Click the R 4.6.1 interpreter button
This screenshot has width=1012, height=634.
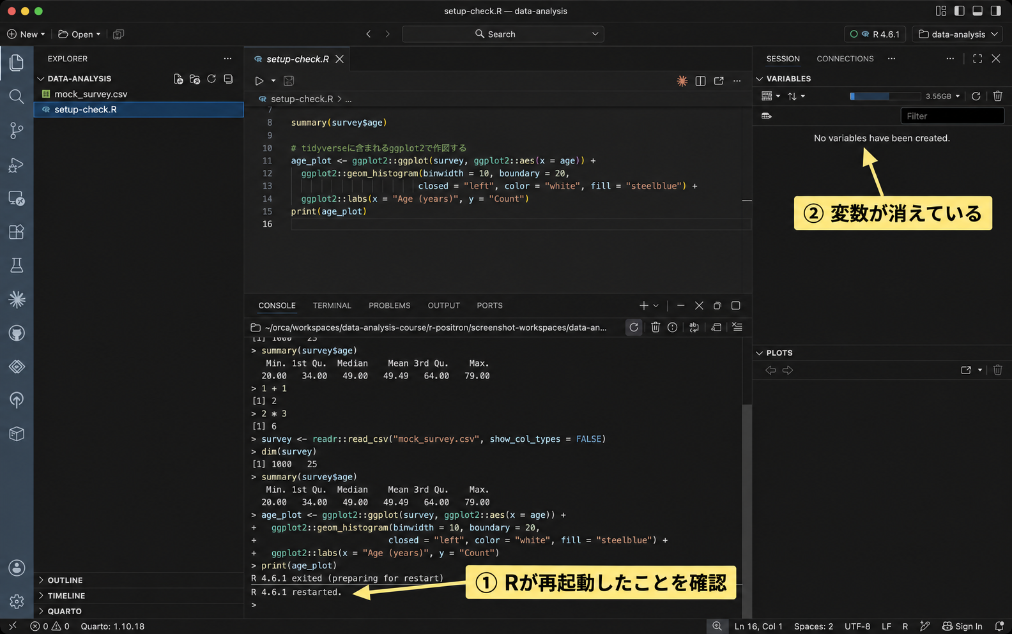(x=875, y=34)
